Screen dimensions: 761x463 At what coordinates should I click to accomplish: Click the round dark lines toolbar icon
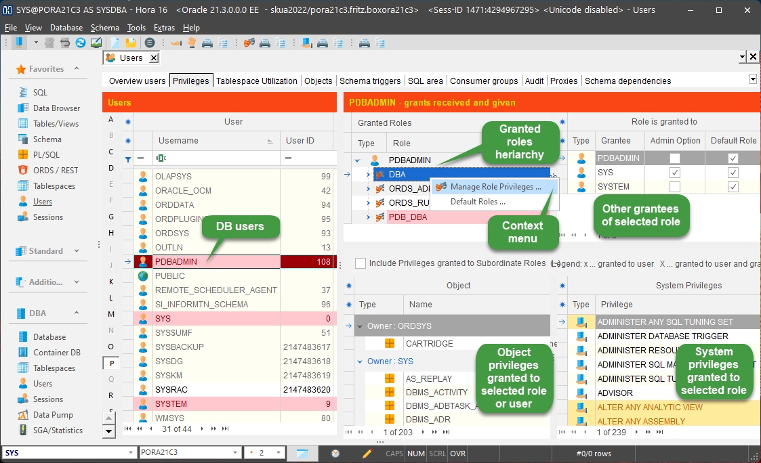coord(150,43)
